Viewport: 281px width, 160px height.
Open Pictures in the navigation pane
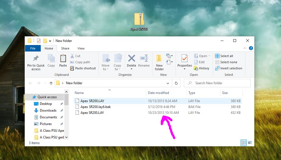pyautogui.click(x=46, y=124)
